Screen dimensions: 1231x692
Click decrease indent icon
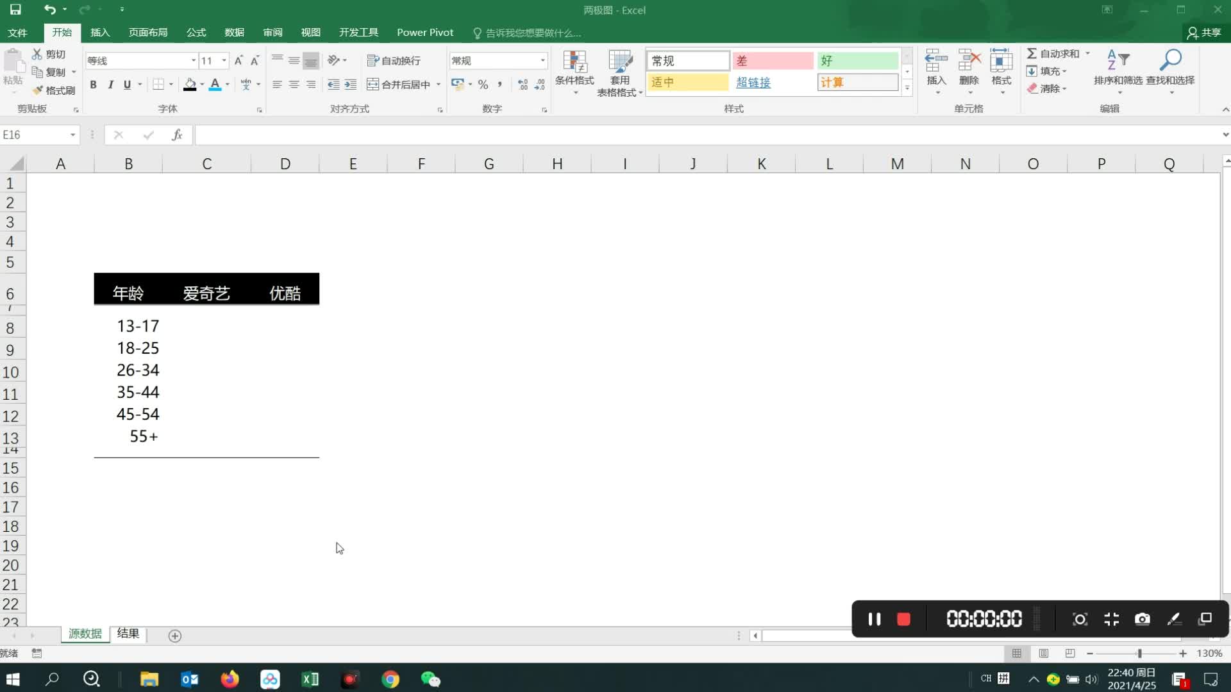333,84
